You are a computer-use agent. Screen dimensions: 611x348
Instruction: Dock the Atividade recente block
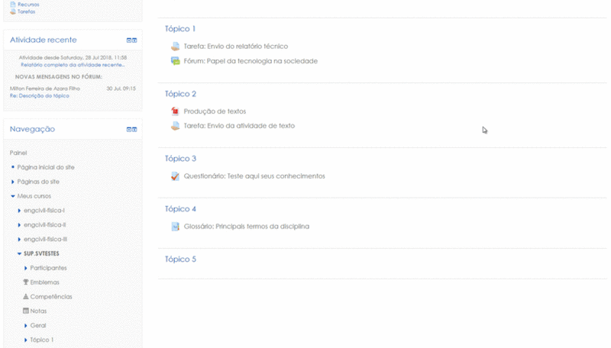[x=134, y=40]
